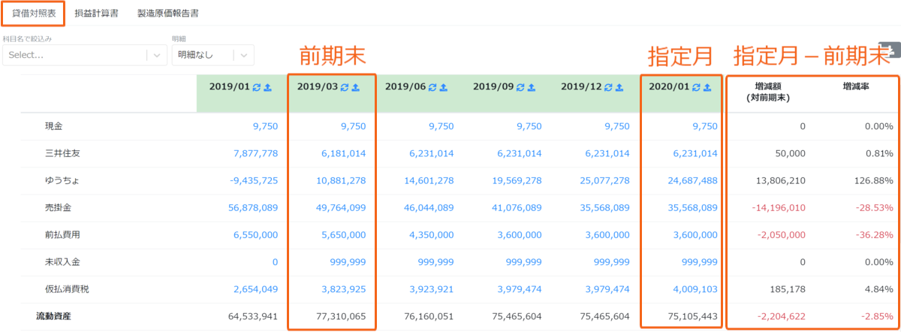Select the 流動資産 total row label
Image resolution: width=901 pixels, height=332 pixels.
(54, 316)
